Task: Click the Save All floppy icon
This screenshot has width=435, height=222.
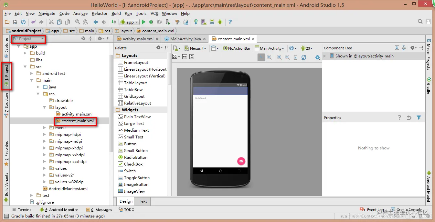Action: point(15,22)
